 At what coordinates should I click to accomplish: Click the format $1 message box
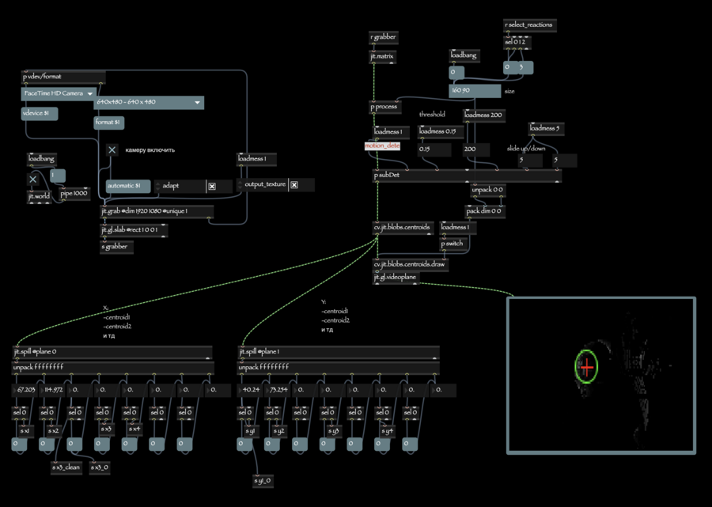[109, 123]
